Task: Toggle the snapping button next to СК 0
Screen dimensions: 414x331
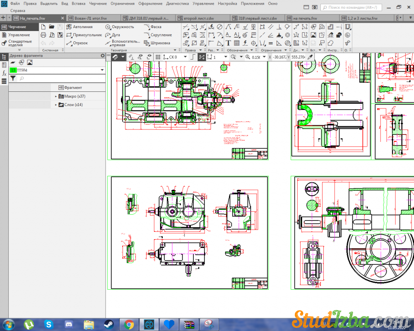Action: tap(202, 57)
